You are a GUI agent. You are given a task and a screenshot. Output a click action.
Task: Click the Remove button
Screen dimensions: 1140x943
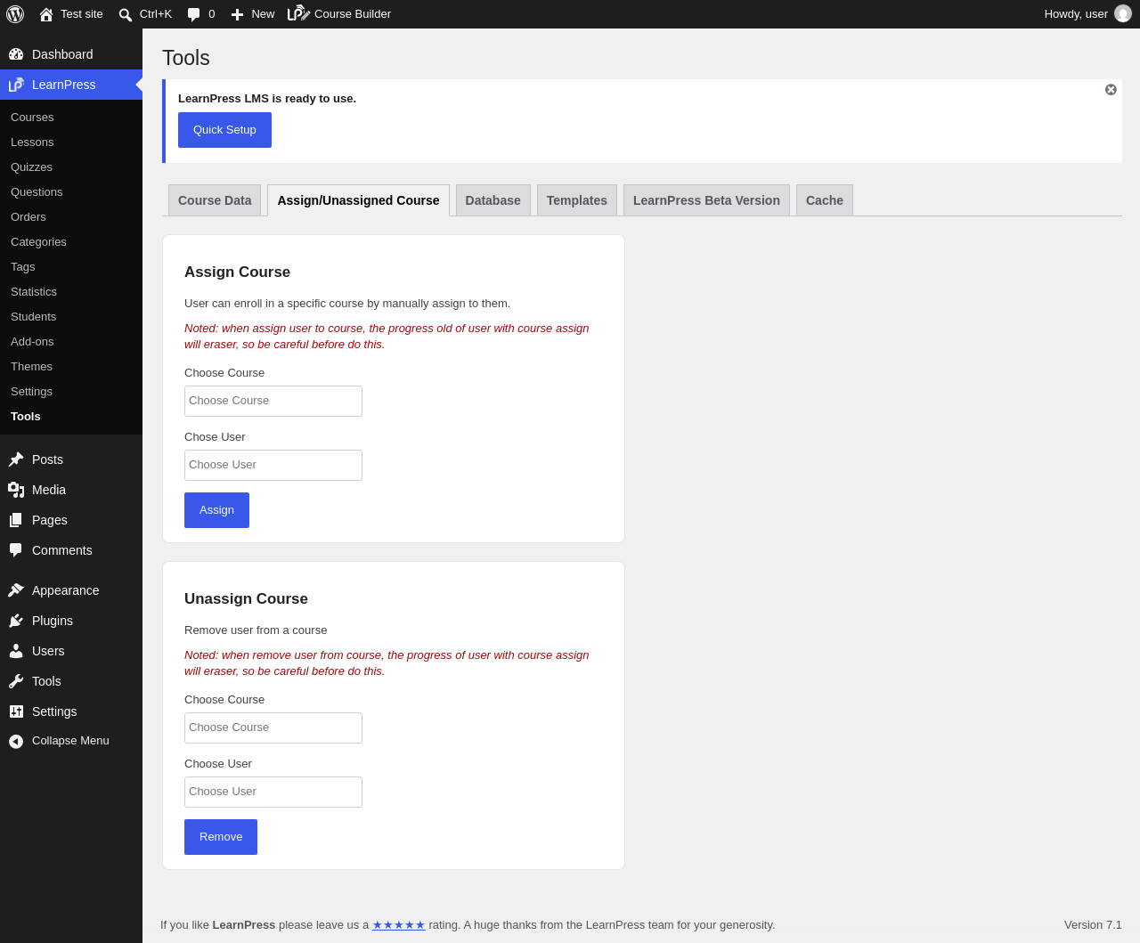221,837
